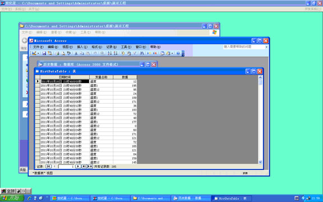323x202 pixels.
Task: Click the new record navigation button
Action: click(x=90, y=166)
